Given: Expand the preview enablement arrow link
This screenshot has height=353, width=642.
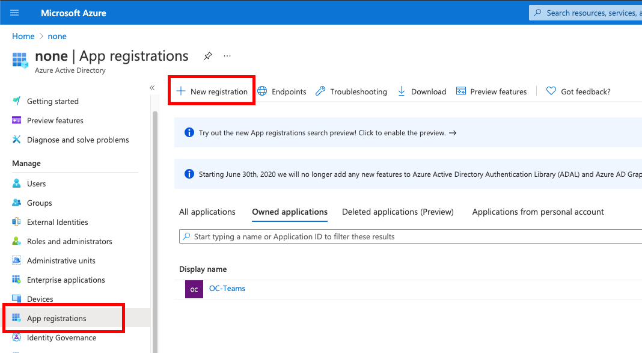Looking at the screenshot, I should click(453, 132).
